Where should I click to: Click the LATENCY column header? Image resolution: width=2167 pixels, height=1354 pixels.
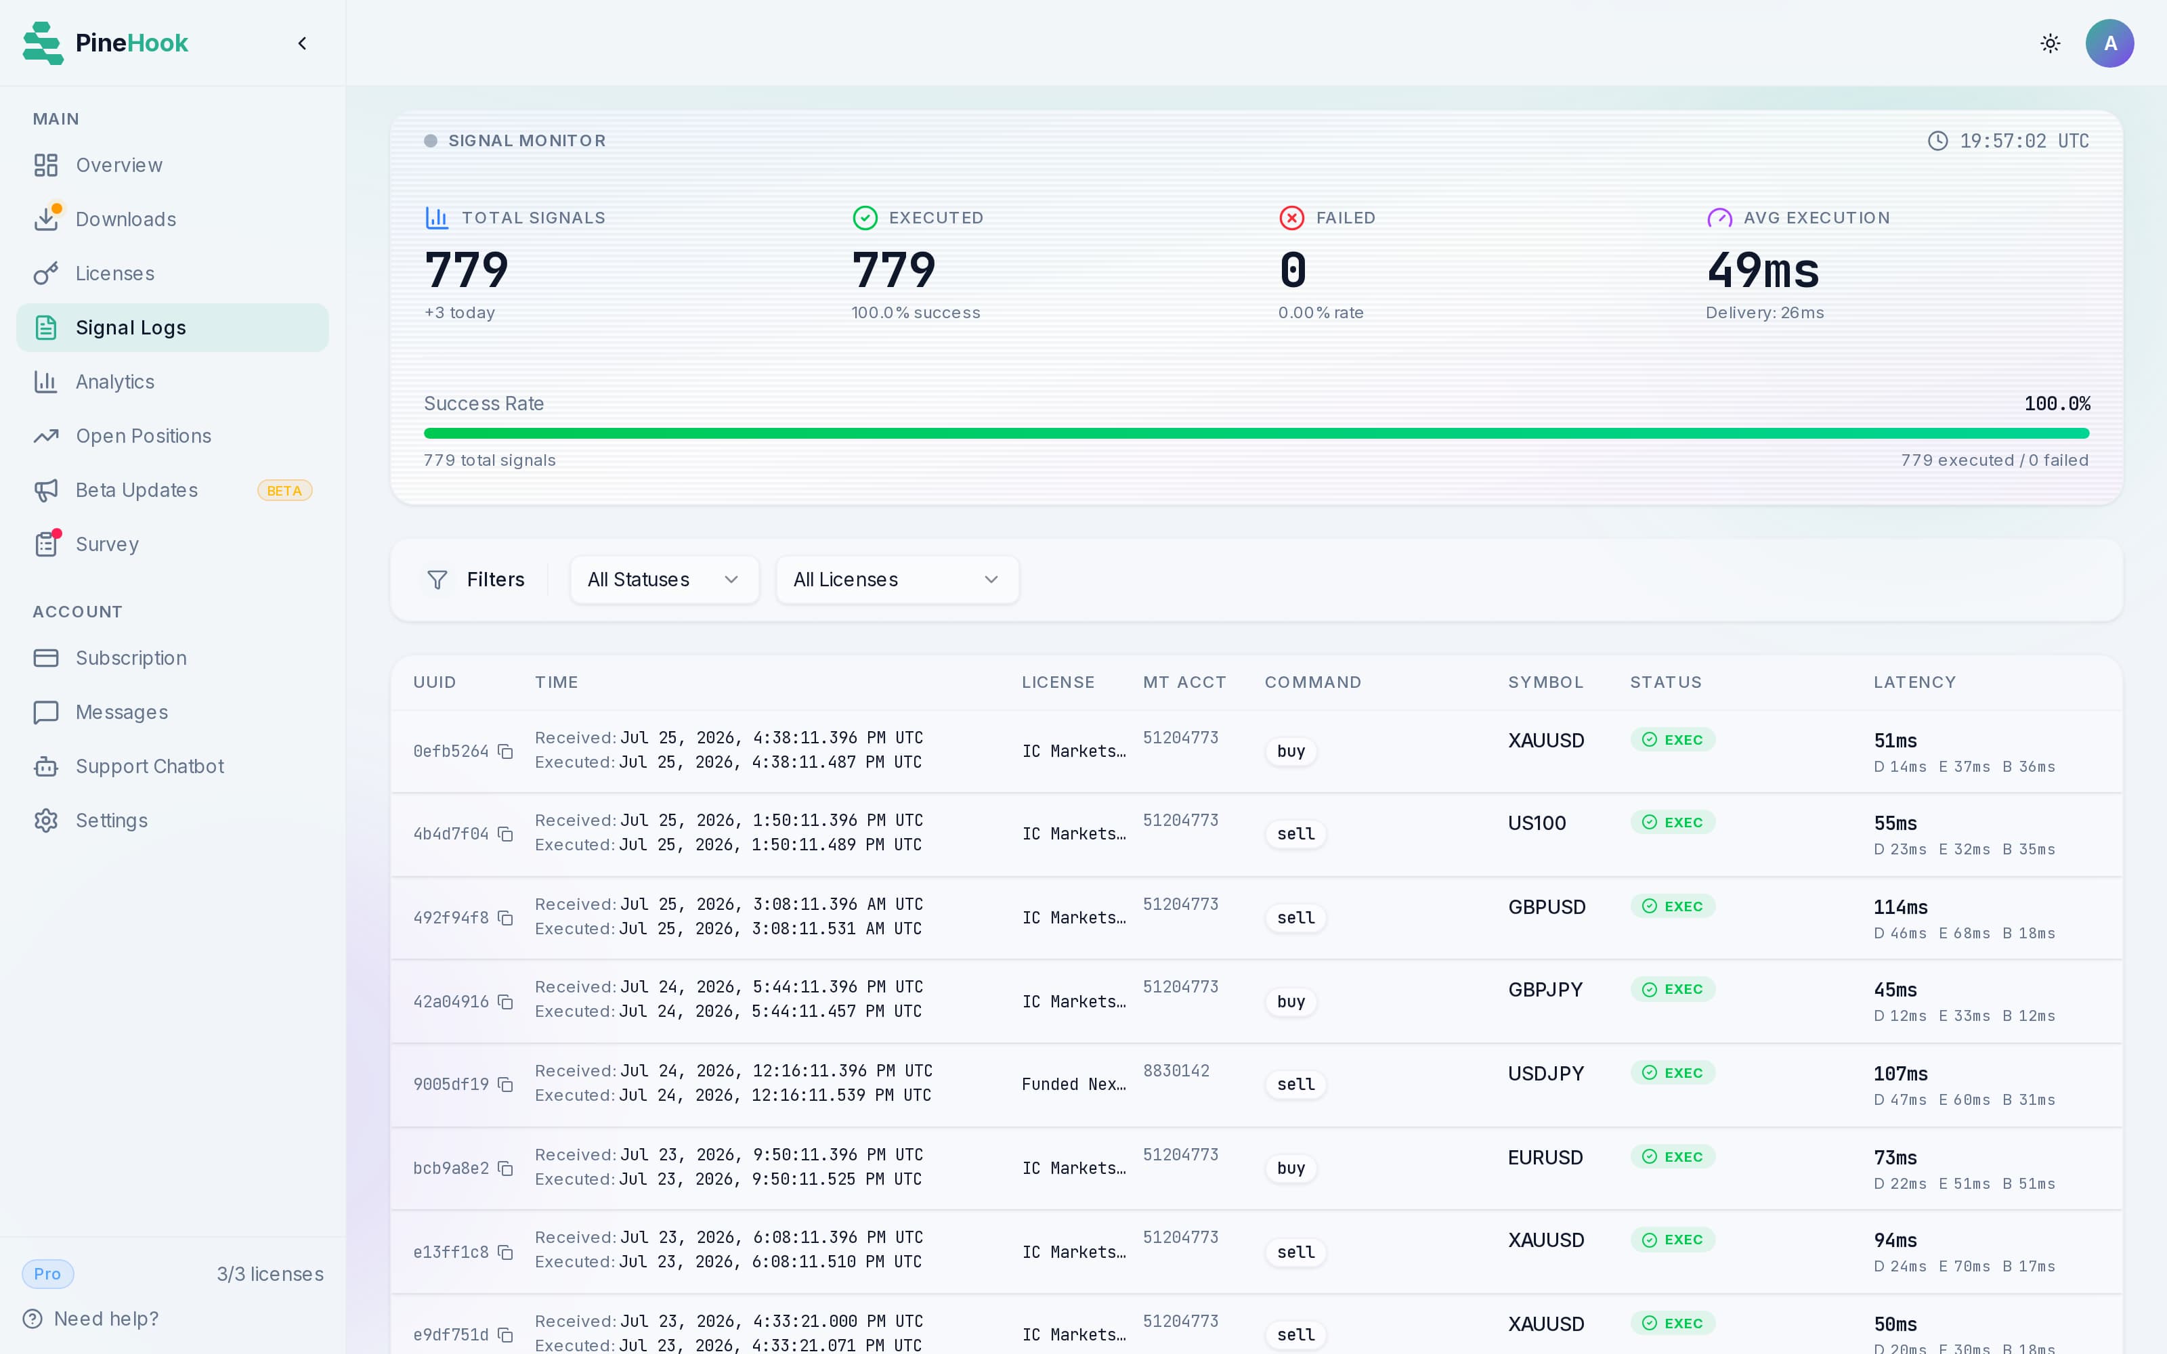1914,682
